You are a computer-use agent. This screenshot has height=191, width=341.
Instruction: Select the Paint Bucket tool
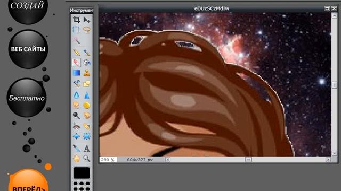tap(87, 63)
